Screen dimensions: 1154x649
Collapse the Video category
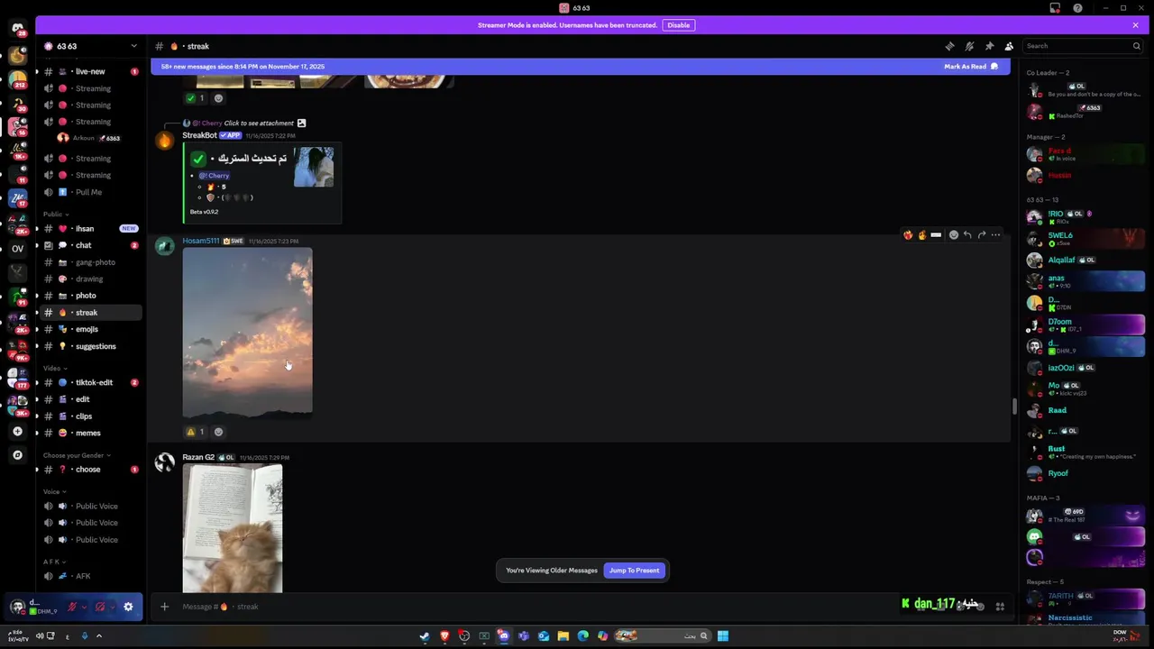54,368
